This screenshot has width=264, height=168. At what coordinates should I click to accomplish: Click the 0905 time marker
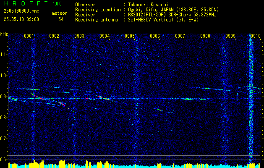[130, 36]
